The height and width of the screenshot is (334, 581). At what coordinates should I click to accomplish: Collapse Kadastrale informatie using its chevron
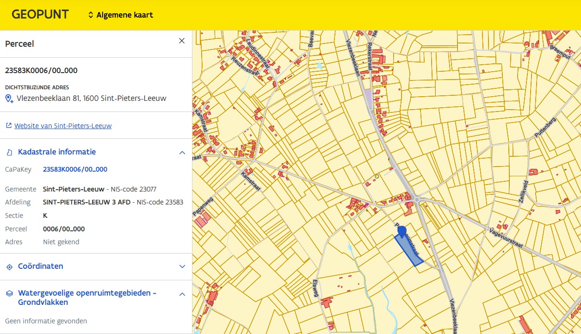[x=182, y=152]
